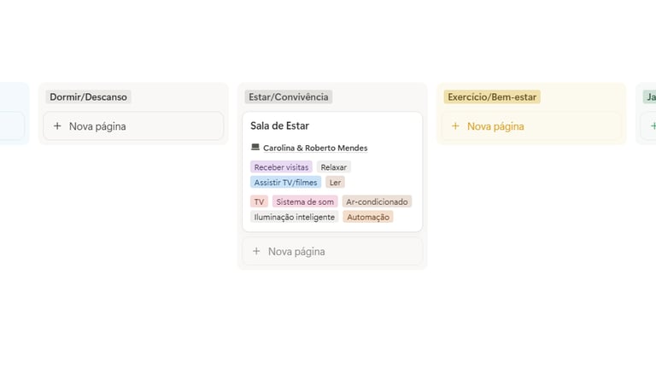
Task: Click the blue Assistir TV/filmes tag
Action: (285, 182)
